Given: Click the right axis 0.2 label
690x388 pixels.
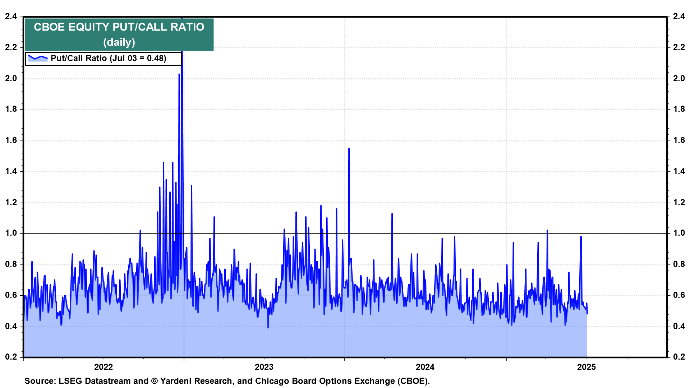Looking at the screenshot, I should [679, 357].
